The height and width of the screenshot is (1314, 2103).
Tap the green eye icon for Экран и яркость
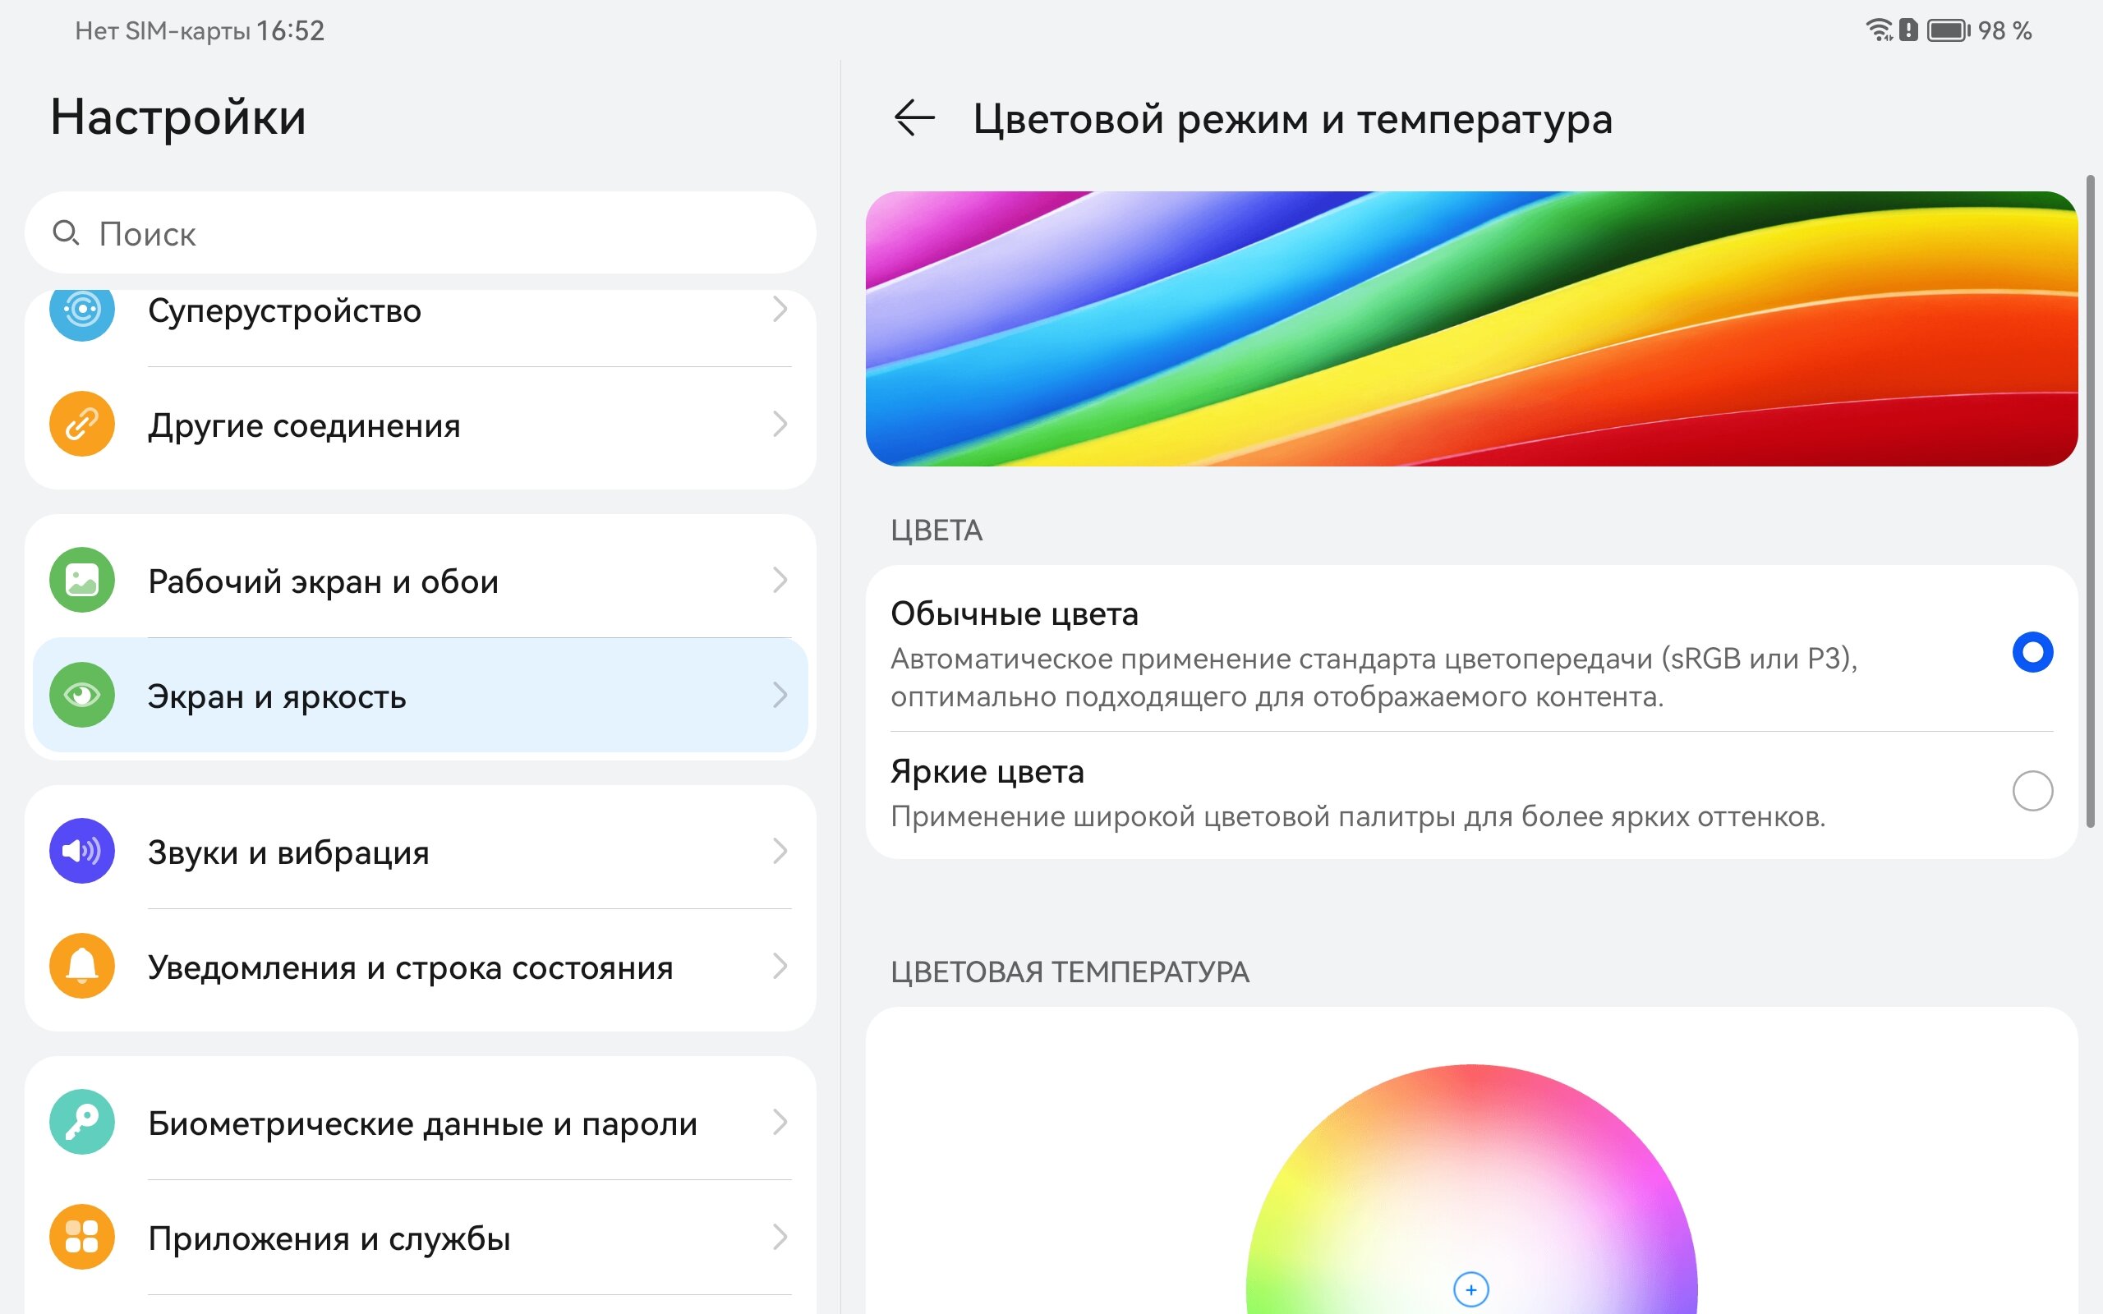81,695
